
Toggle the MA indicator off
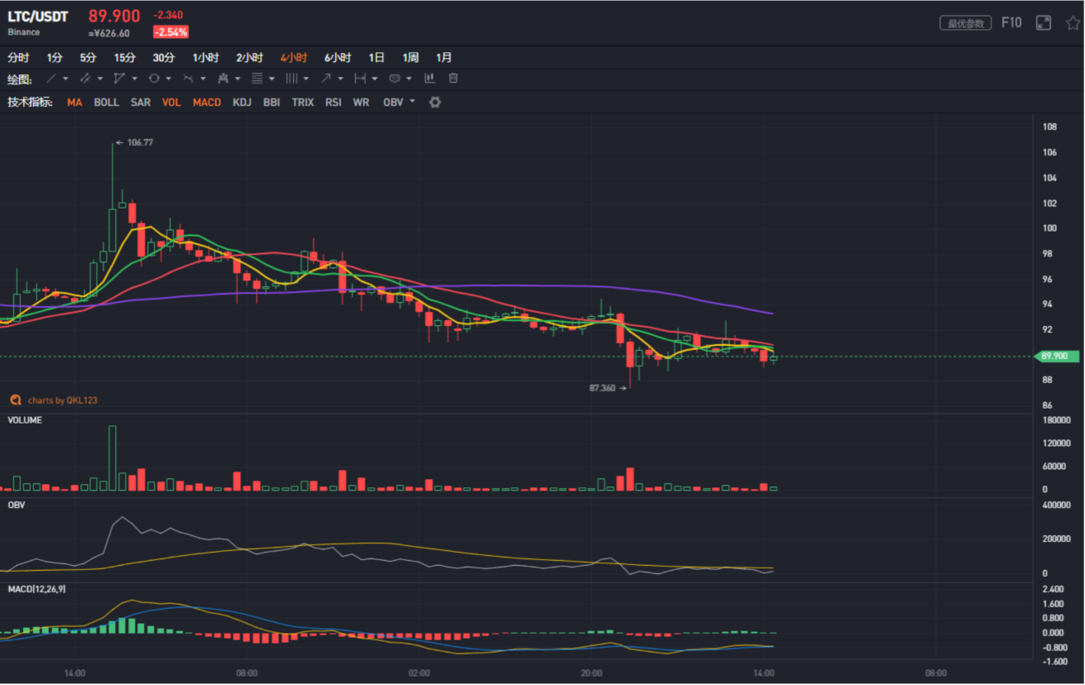click(x=74, y=103)
